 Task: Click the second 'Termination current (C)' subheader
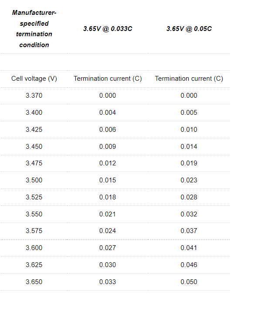(189, 79)
